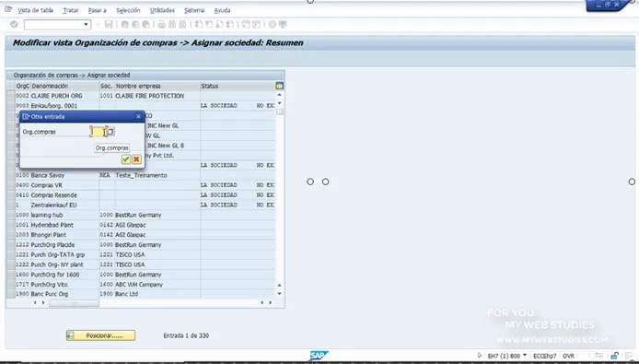Click right arrow of table's bottom-right scroller

coord(270,302)
